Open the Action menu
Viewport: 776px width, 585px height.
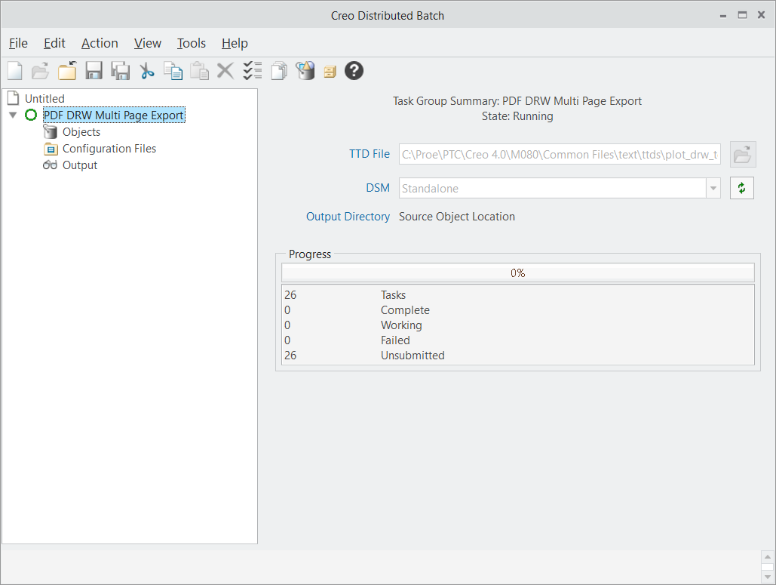100,44
